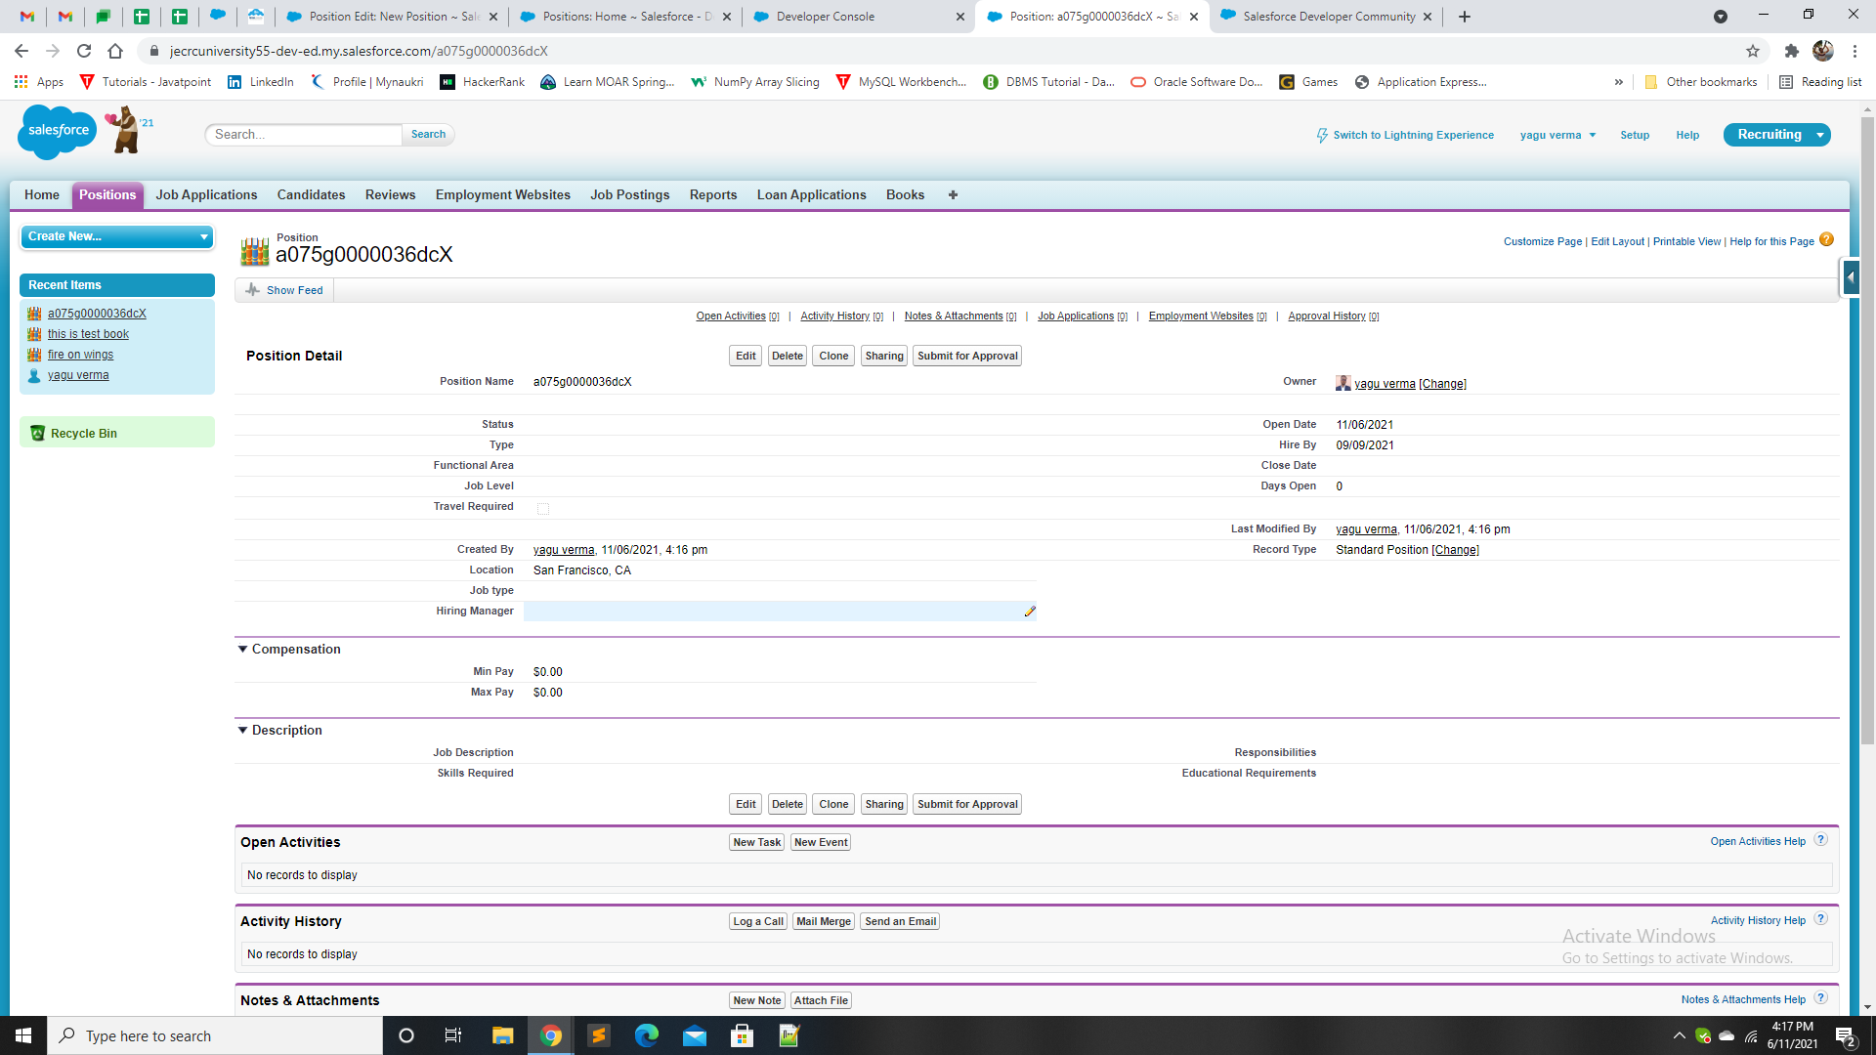Click lightning bolt icon for Lightning Experience
This screenshot has width=1876, height=1055.
1321,136
